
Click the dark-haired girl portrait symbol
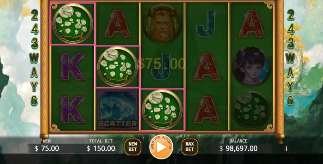[x=252, y=66]
